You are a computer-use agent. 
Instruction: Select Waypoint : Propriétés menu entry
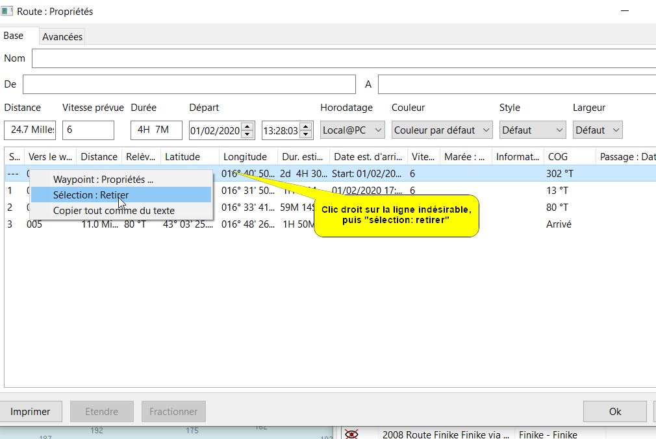tap(103, 180)
